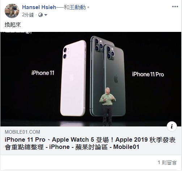Click the presenter on stage in the image
This screenshot has height=171, width=182.
pos(107,107)
